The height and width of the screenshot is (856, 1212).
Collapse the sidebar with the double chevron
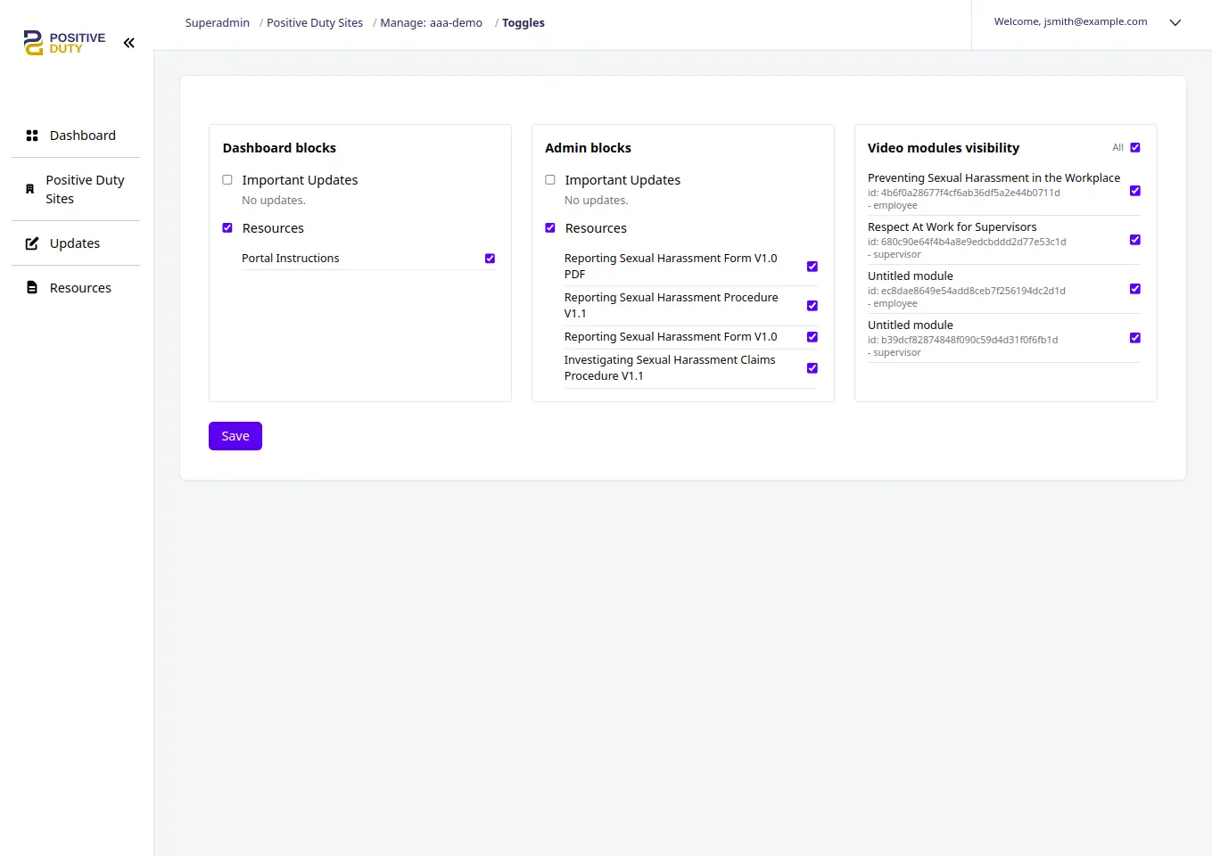129,43
